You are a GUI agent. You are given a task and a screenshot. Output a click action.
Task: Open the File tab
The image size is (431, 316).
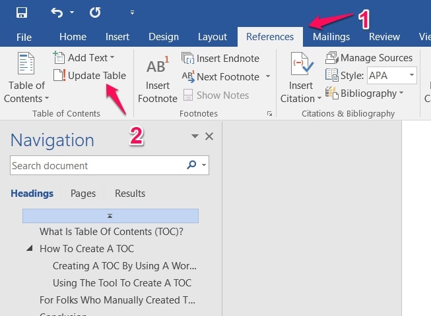(x=24, y=37)
